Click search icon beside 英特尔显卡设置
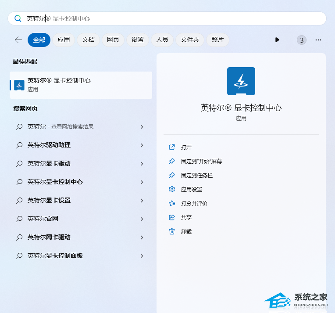Viewport: 335px width, 313px height. coord(19,201)
